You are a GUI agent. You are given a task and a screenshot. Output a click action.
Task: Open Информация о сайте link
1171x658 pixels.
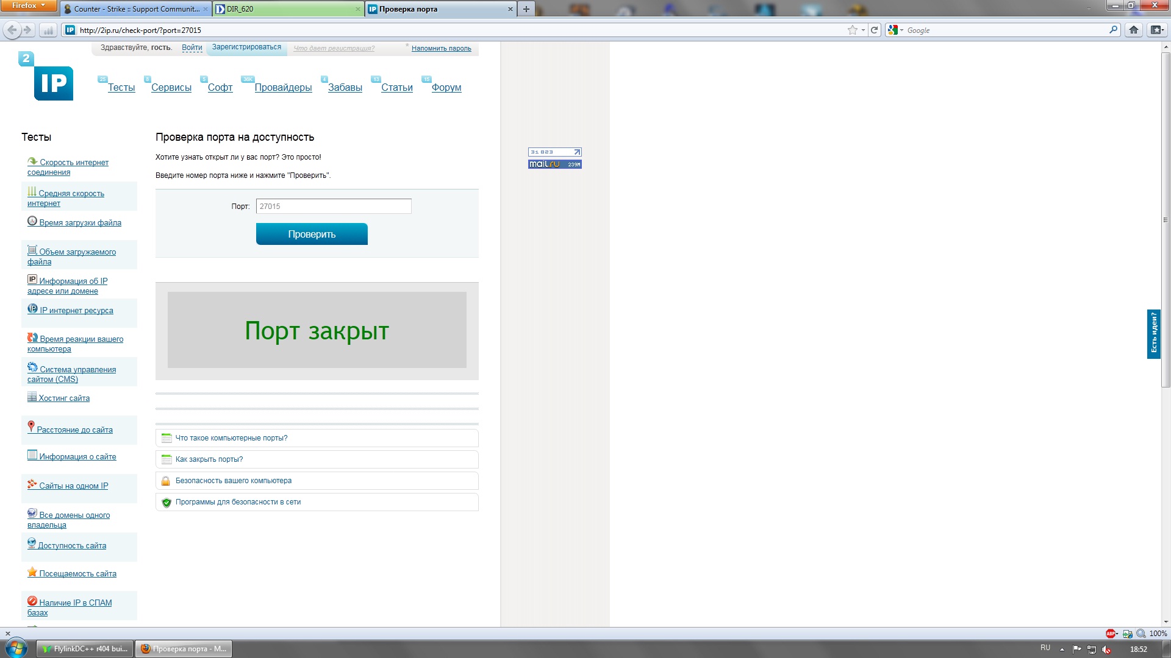[x=72, y=456]
